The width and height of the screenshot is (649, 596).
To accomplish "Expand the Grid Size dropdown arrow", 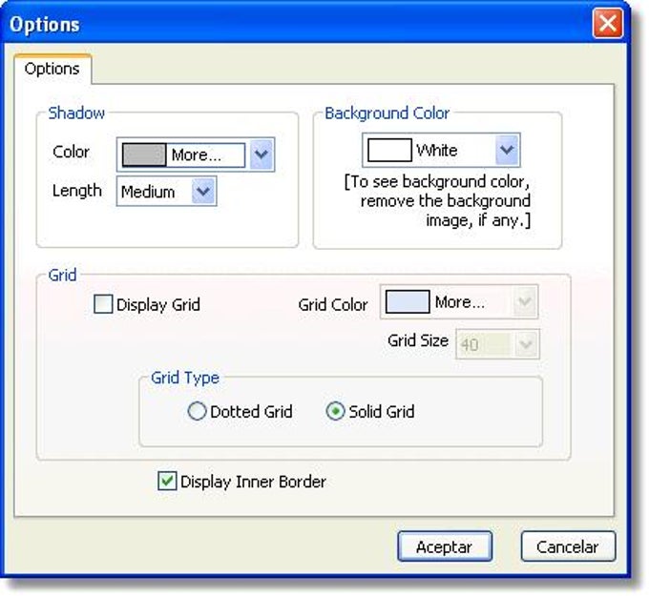I will click(527, 343).
